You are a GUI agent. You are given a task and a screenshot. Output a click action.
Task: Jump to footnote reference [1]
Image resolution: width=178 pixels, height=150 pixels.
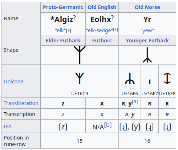(116, 29)
